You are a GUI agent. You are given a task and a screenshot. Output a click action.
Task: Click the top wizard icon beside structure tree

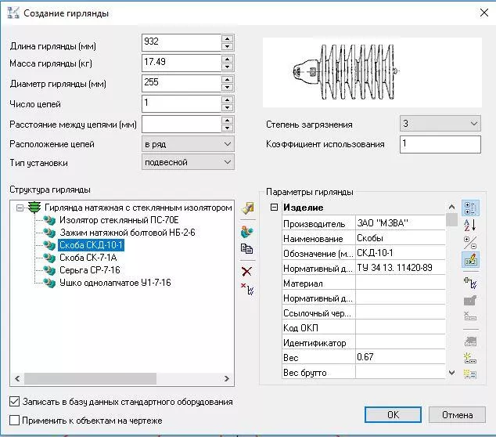coord(248,208)
